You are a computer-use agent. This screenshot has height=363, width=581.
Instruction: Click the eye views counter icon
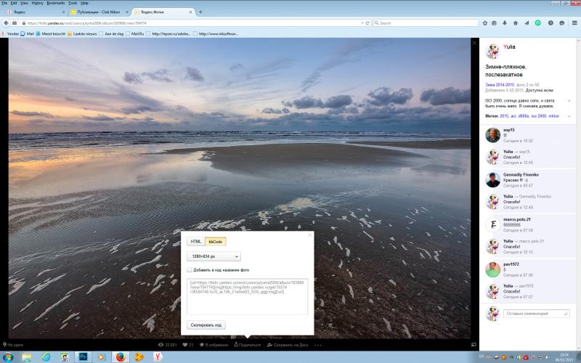161,345
